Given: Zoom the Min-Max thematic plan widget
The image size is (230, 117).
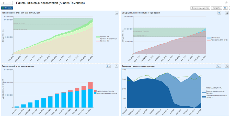Looking at the screenshot, I should coord(117,13).
